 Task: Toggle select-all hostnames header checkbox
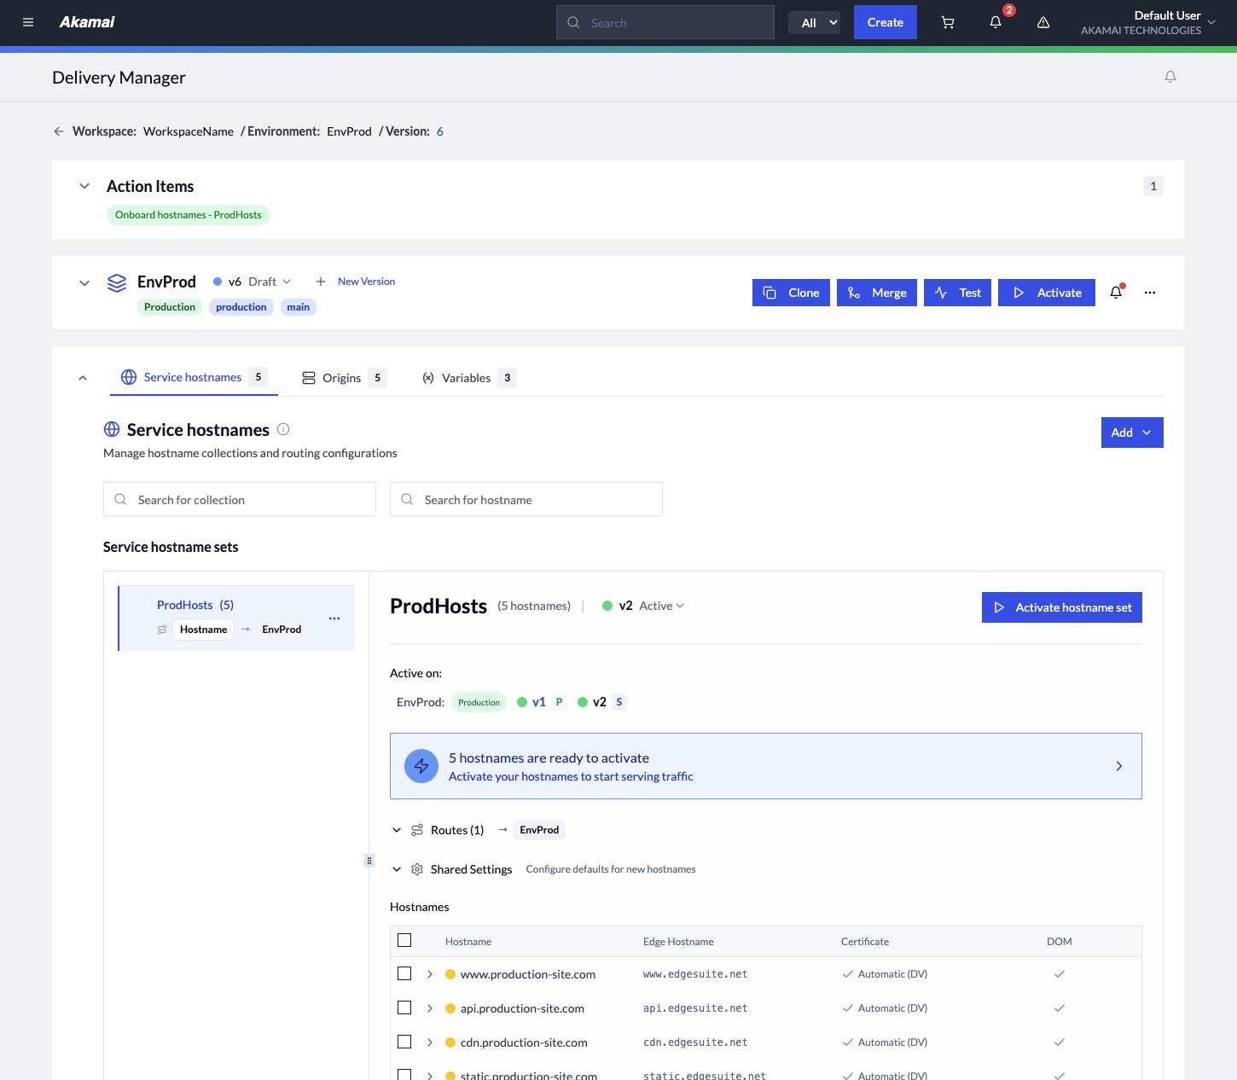(x=404, y=940)
